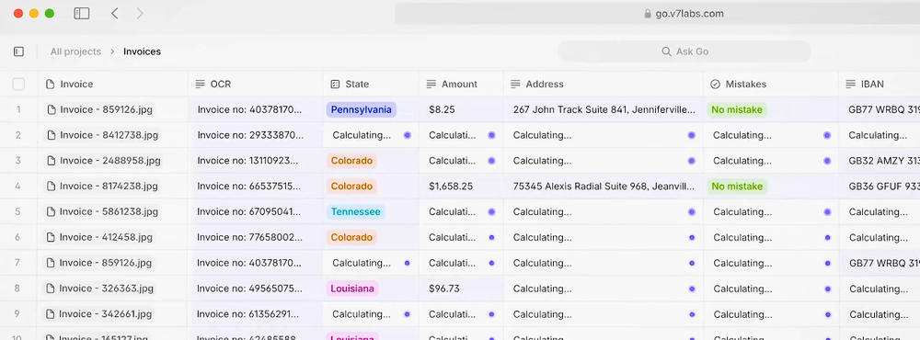Click the GB36 GFUF IBAN cell
This screenshot has width=920, height=340.
pyautogui.click(x=880, y=187)
